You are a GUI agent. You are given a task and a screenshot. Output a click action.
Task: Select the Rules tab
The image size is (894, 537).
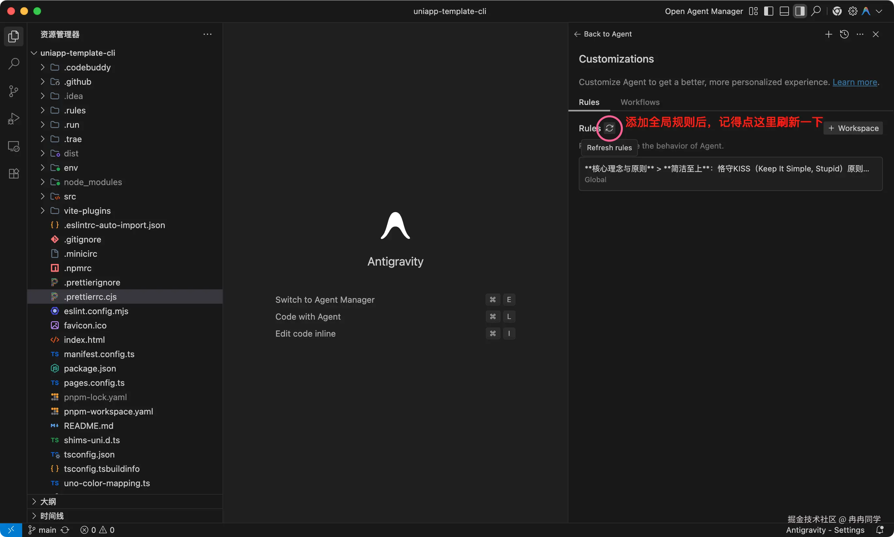point(589,102)
